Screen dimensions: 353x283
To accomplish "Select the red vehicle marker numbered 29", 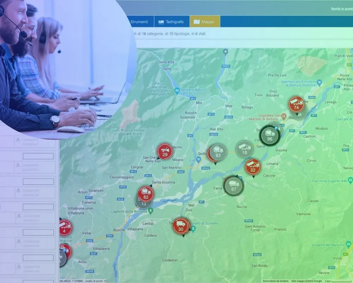I will [x=165, y=151].
